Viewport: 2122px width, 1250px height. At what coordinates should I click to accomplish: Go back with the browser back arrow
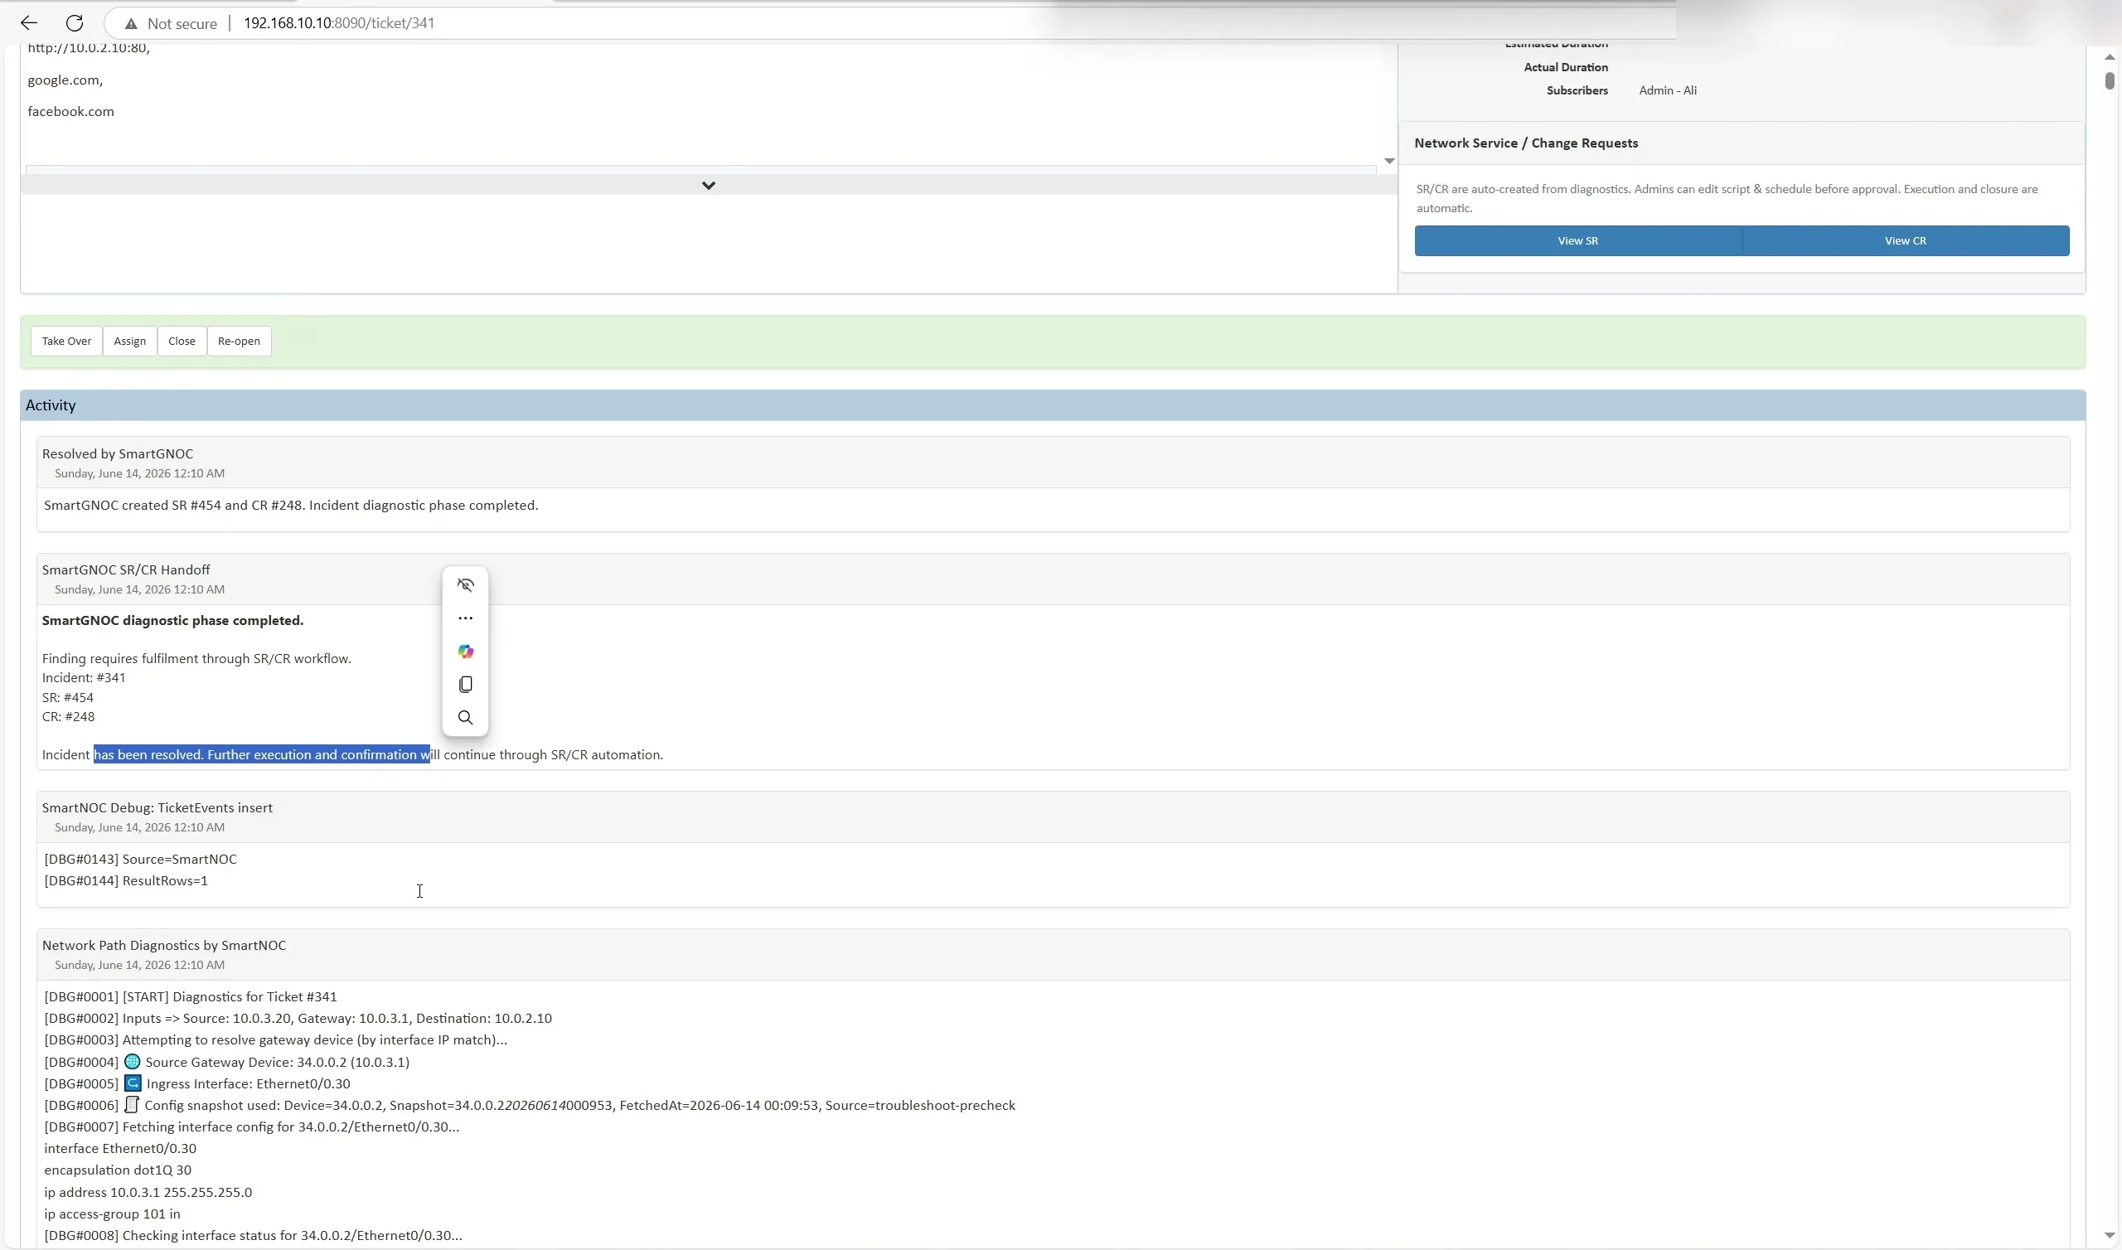pyautogui.click(x=29, y=22)
